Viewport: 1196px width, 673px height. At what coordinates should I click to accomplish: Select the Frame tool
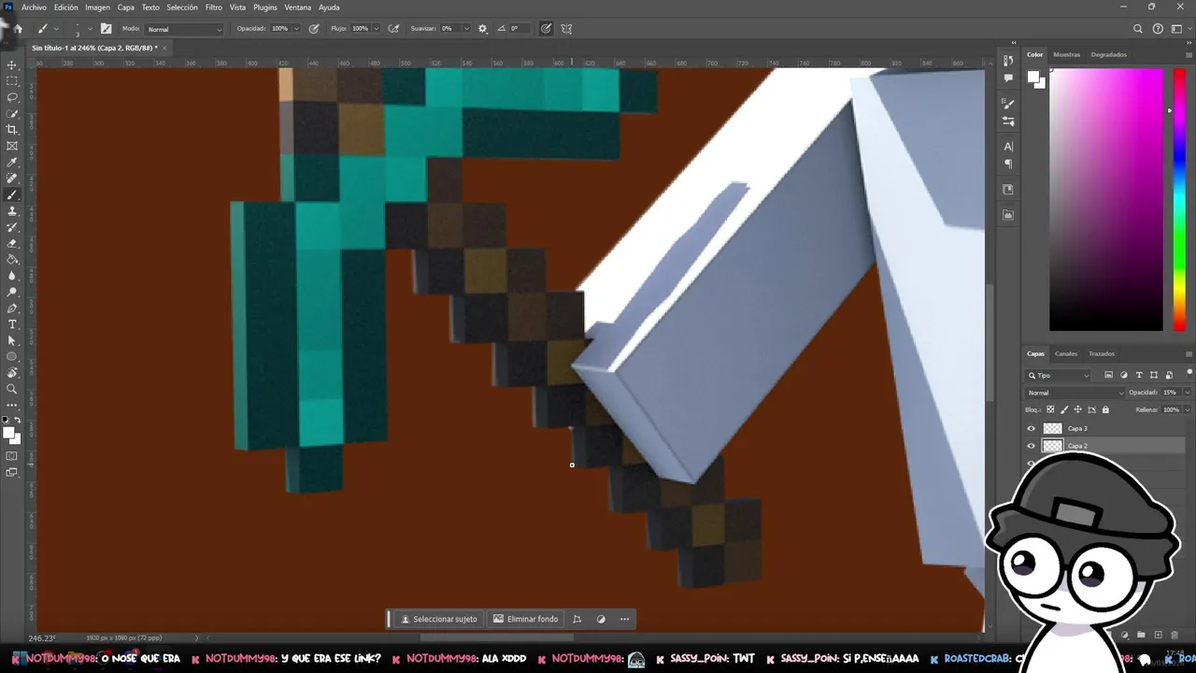12,146
